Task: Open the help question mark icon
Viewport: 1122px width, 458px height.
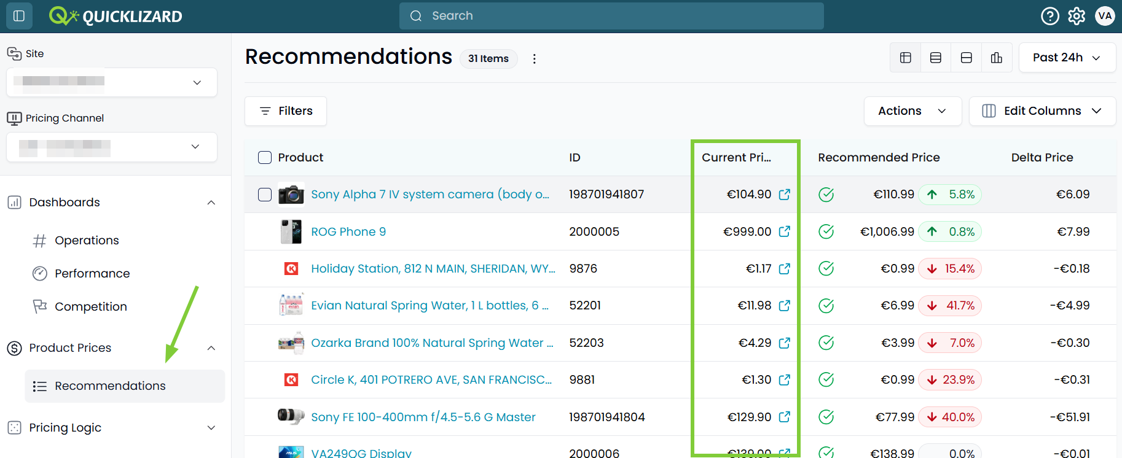Action: [1050, 16]
